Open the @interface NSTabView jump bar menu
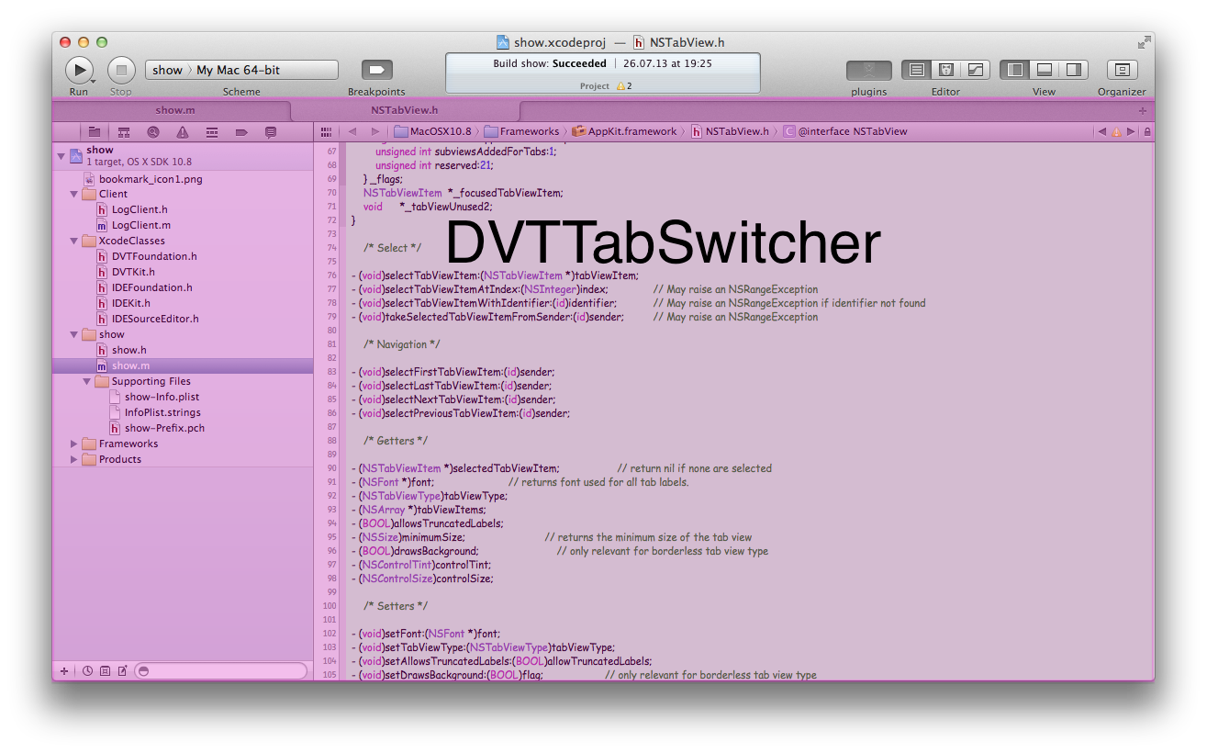Viewport: 1207px width, 753px height. click(844, 131)
